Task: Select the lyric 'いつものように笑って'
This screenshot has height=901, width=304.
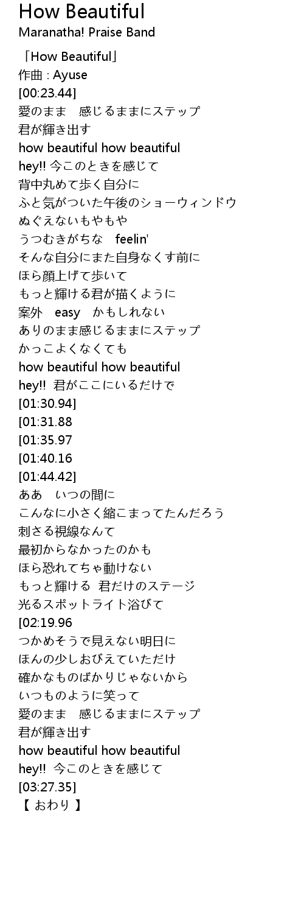Action: click(x=79, y=696)
